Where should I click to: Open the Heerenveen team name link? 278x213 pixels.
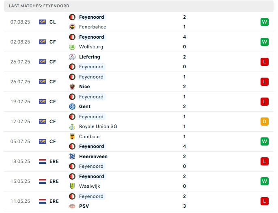coord(93,156)
